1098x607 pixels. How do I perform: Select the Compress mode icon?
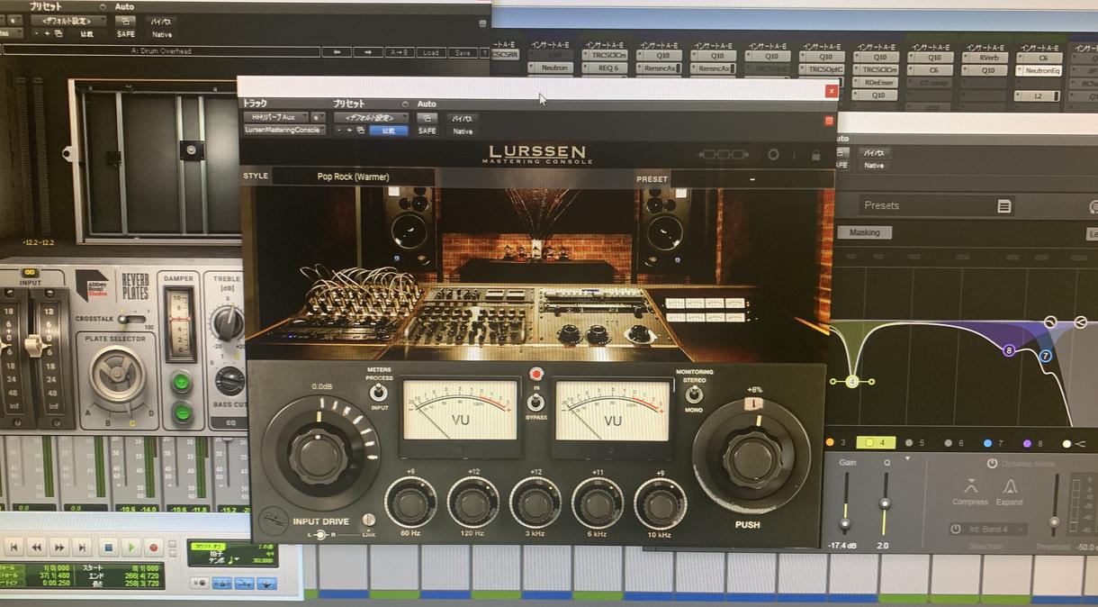tap(970, 492)
